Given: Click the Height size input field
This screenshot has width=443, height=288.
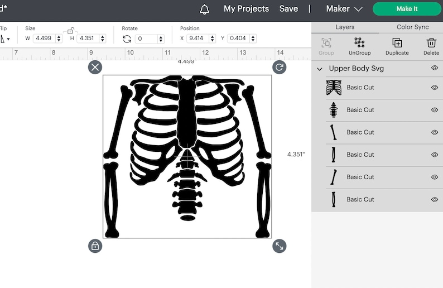Looking at the screenshot, I should [x=88, y=38].
